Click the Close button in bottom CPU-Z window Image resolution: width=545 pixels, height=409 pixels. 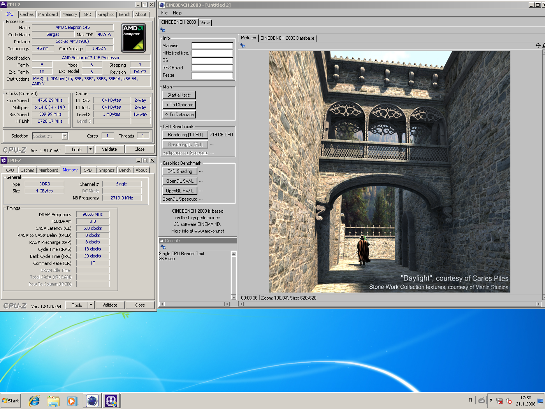(140, 305)
